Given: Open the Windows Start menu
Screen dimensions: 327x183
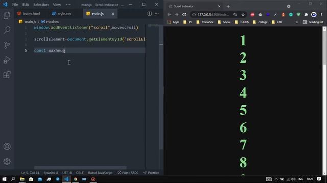Looking at the screenshot, I should (4, 179).
